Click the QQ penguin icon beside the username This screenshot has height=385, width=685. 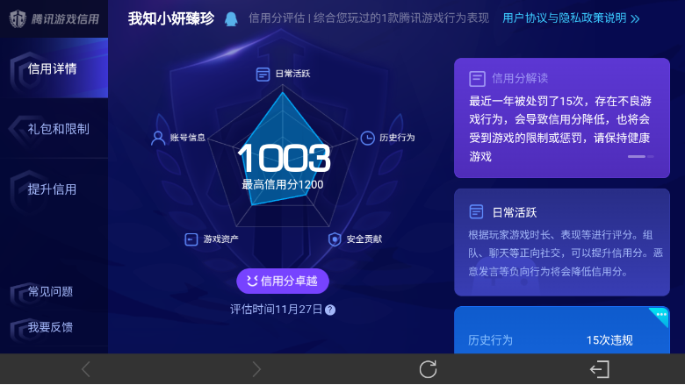point(231,18)
